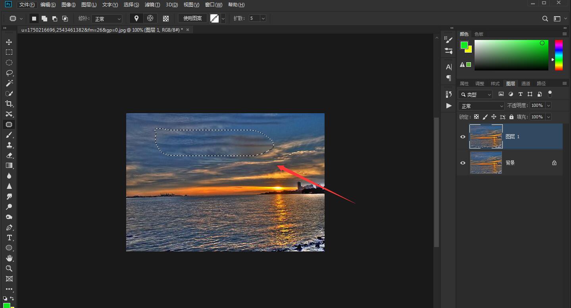The image size is (571, 308).
Task: Click the foreground green color swatch
Action: (x=464, y=45)
